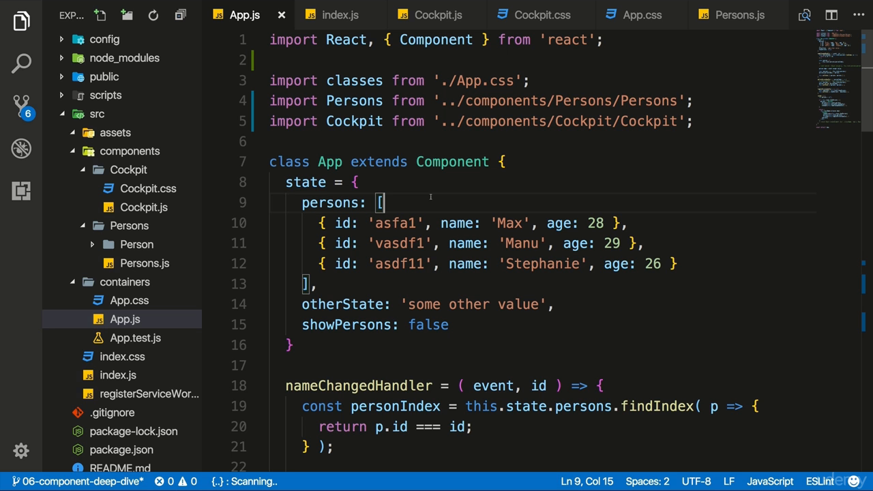Open Persons.js from the file tree

click(145, 263)
